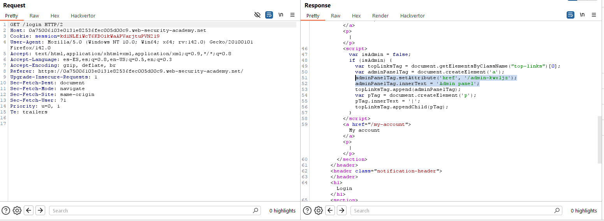Open Hackvertor tab in Request panel
604x221 pixels.
(x=83, y=16)
